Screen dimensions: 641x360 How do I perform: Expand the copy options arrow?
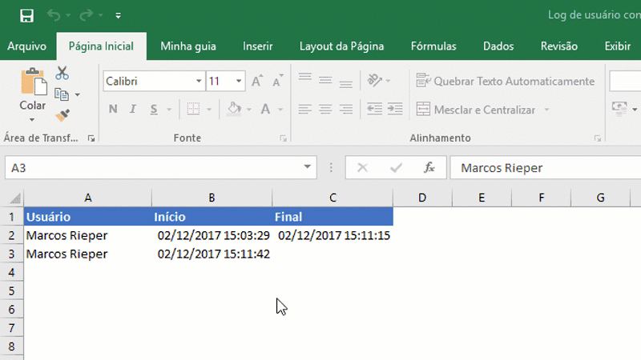(77, 94)
